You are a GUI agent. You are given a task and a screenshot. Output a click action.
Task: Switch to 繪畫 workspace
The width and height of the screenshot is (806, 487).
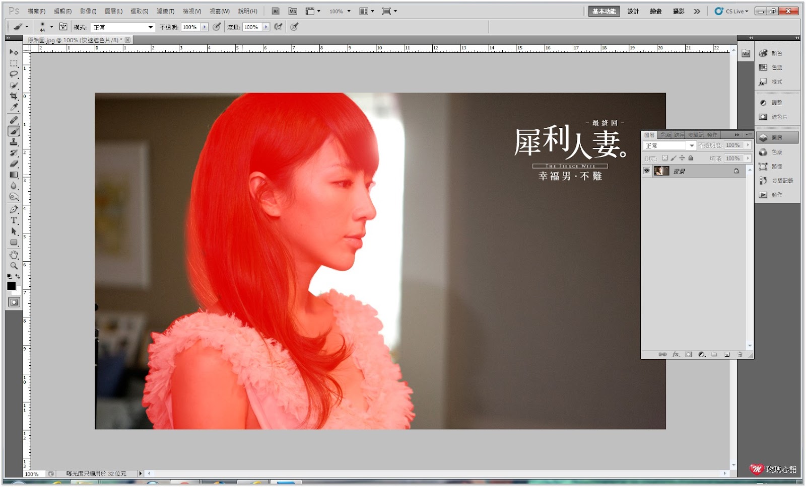655,11
